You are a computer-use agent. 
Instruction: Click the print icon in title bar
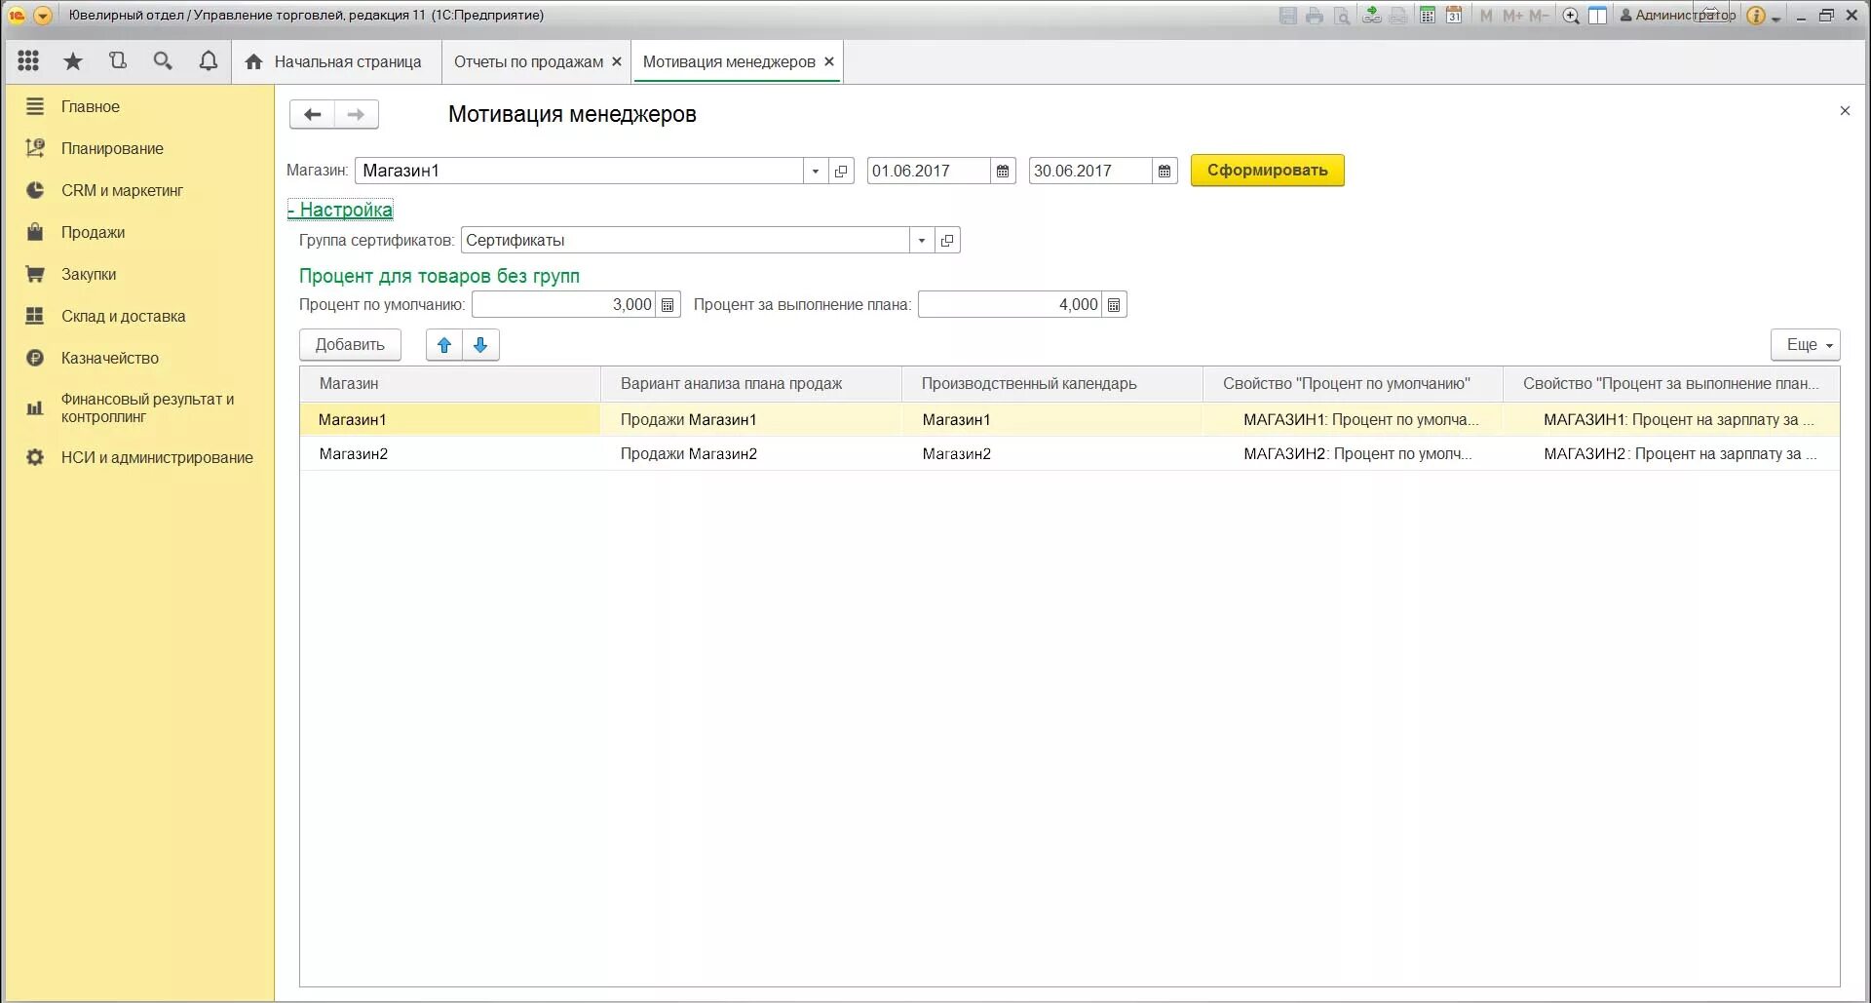(1315, 16)
